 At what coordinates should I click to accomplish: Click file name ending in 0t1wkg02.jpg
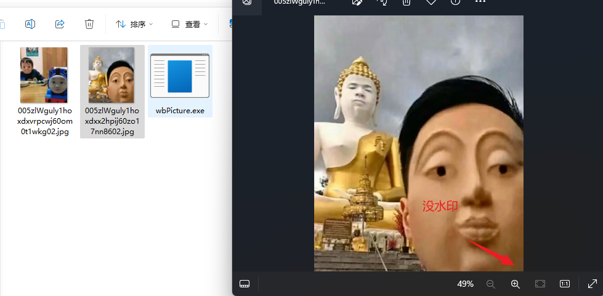(x=45, y=122)
